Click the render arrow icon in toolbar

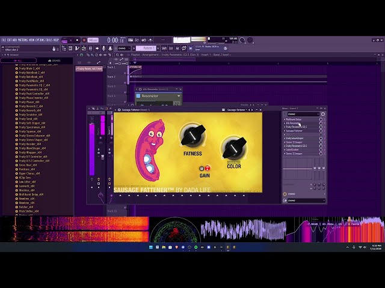pyautogui.click(x=97, y=48)
